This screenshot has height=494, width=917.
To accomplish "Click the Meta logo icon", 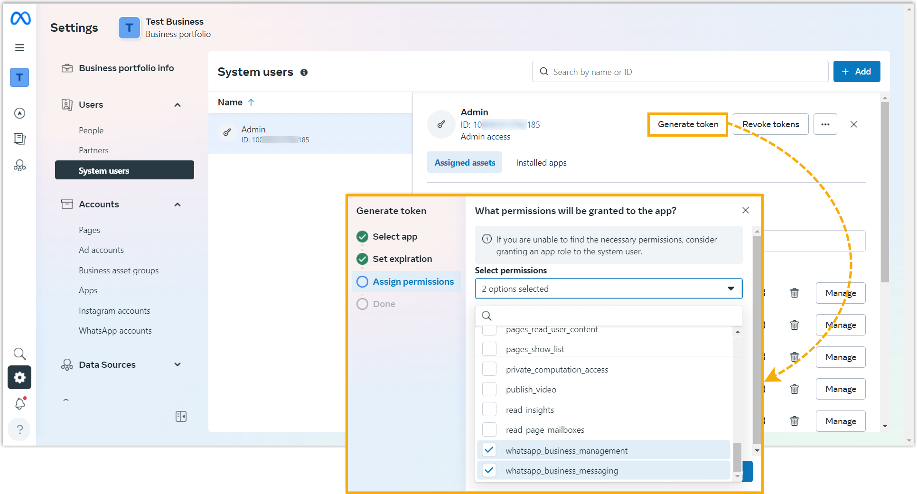I will click(x=20, y=19).
